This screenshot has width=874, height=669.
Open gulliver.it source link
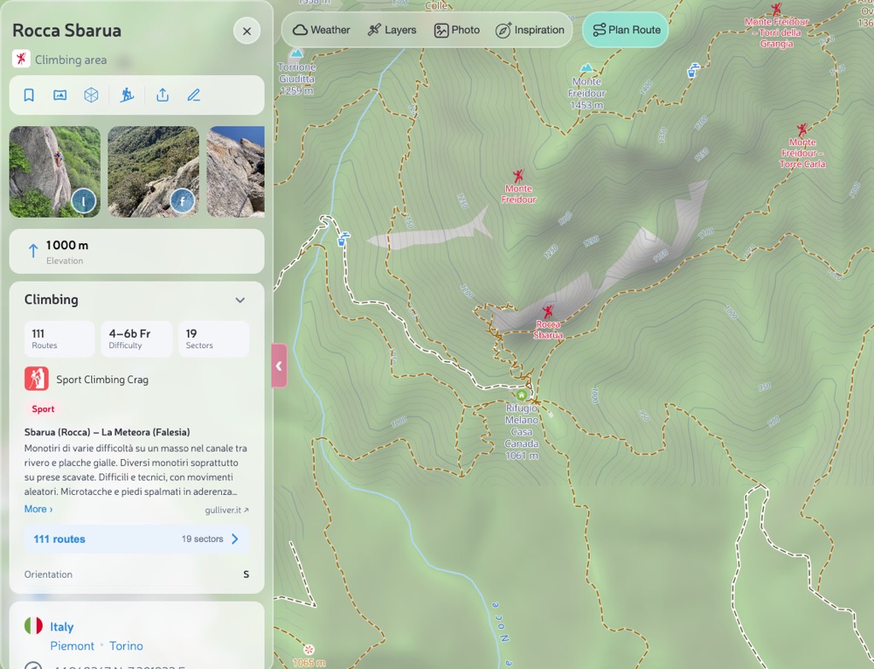click(227, 510)
